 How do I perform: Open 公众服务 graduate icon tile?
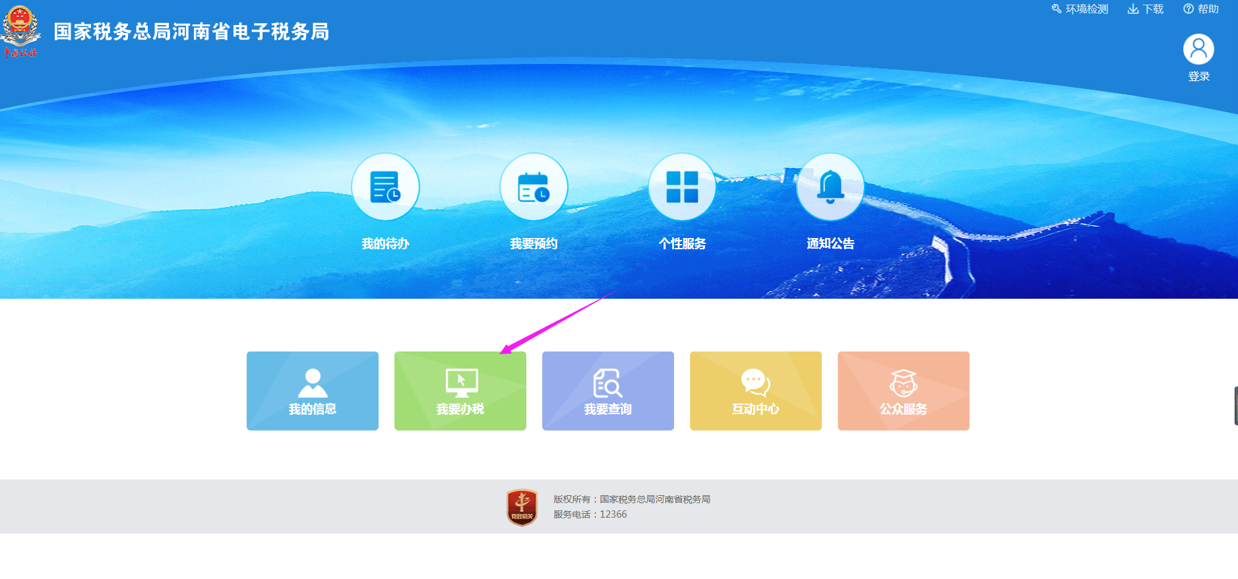pos(904,391)
